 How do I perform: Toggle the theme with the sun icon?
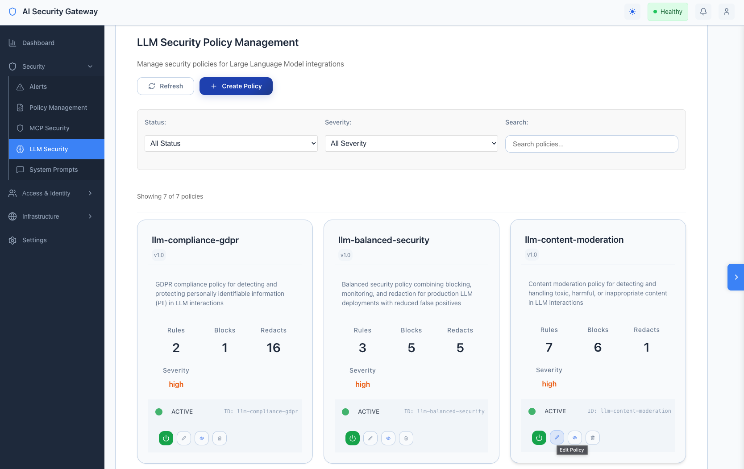coord(632,12)
